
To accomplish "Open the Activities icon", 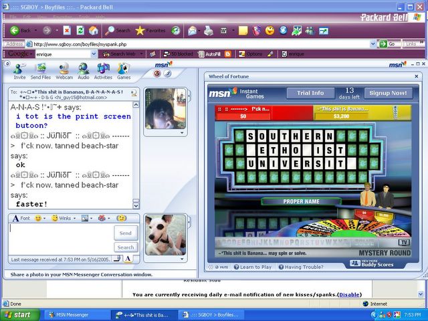I will coord(103,72).
